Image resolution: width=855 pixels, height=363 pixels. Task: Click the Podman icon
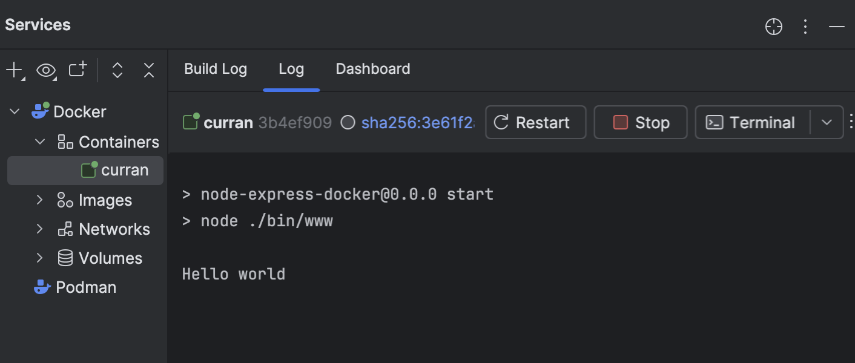(x=42, y=287)
